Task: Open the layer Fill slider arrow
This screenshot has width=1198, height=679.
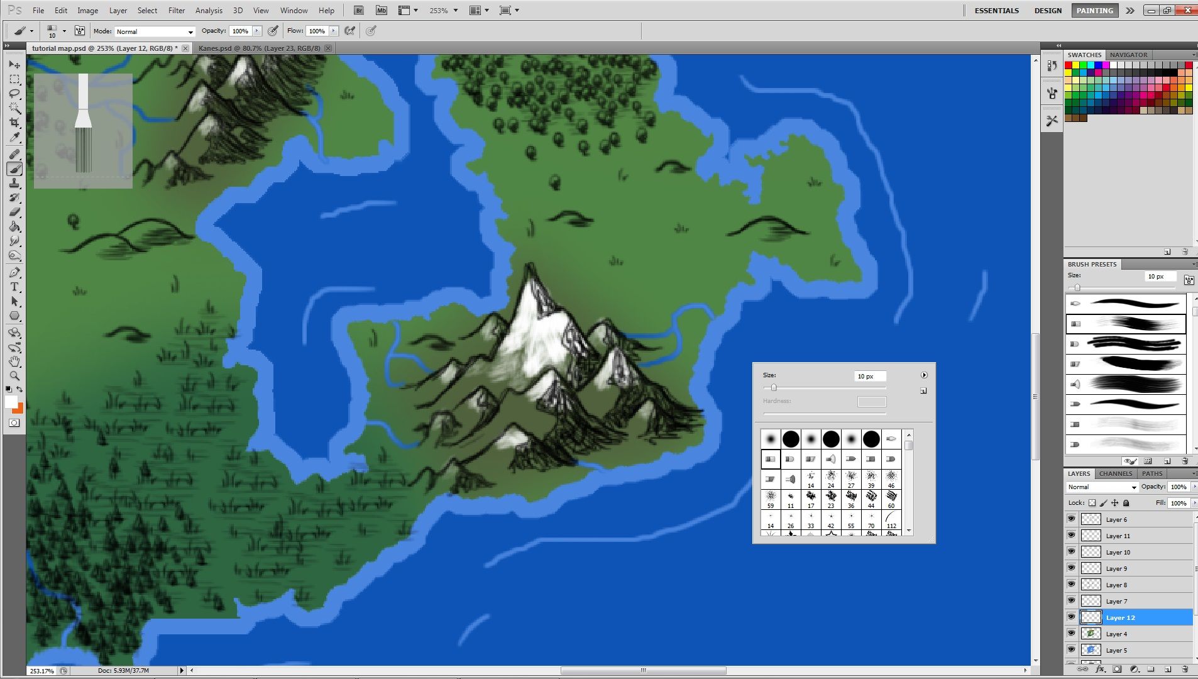Action: click(1194, 503)
